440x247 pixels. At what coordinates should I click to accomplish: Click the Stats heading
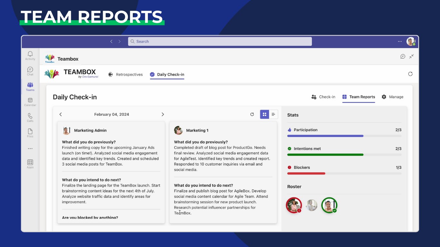(293, 115)
